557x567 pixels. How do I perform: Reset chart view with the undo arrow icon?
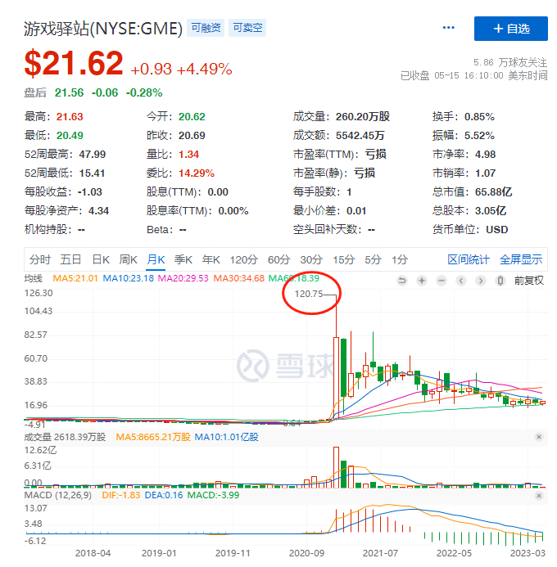401,281
